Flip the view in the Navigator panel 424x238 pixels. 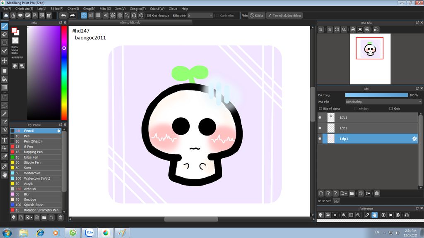376,29
